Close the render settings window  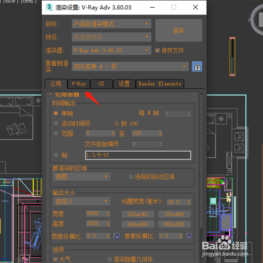196,7
